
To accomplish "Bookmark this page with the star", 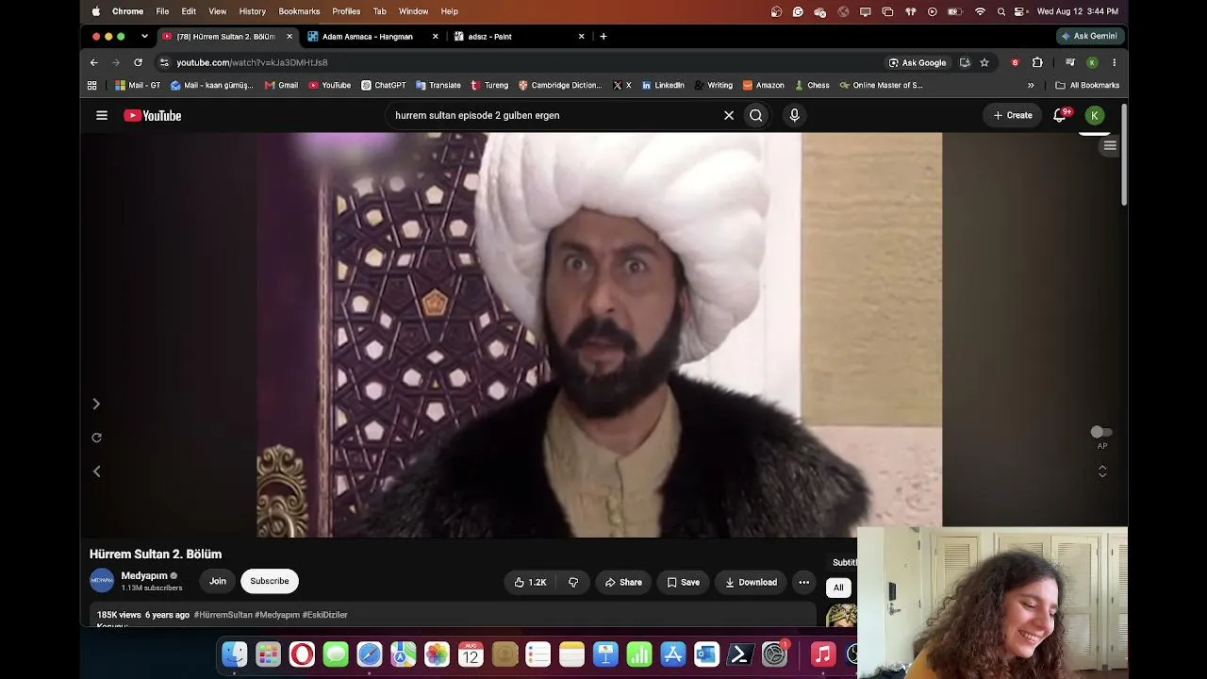I will click(x=984, y=62).
